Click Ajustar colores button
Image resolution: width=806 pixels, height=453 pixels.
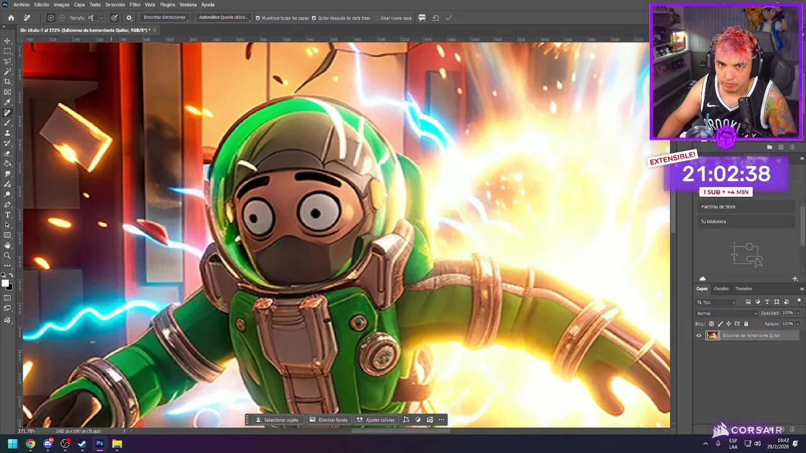point(376,420)
